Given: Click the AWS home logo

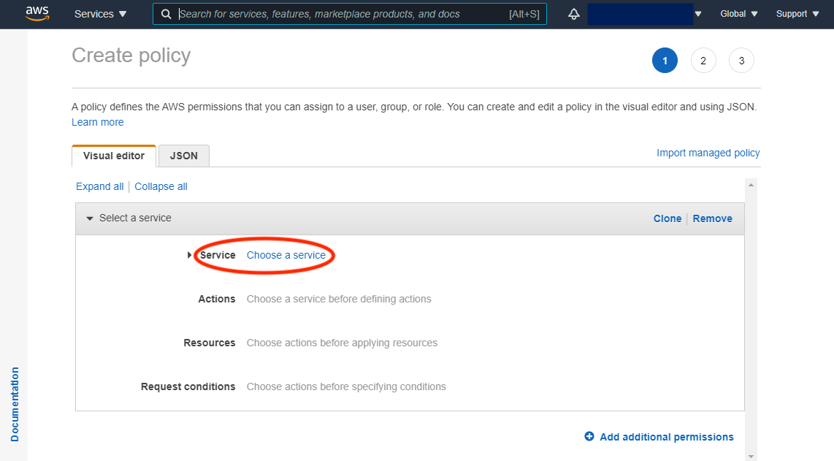Looking at the screenshot, I should click(x=37, y=13).
